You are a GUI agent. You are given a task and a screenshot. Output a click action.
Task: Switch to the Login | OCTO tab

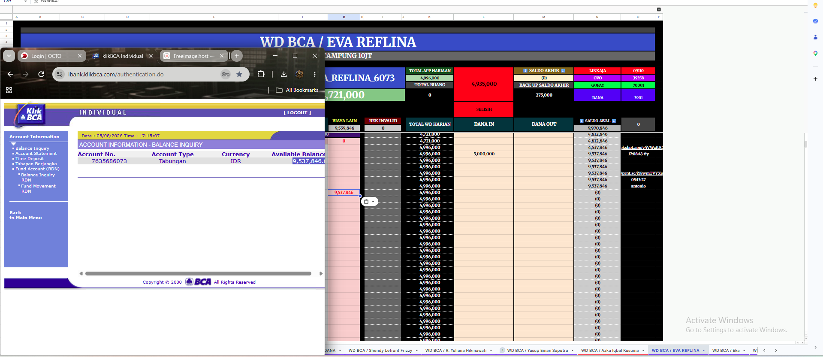coord(46,56)
